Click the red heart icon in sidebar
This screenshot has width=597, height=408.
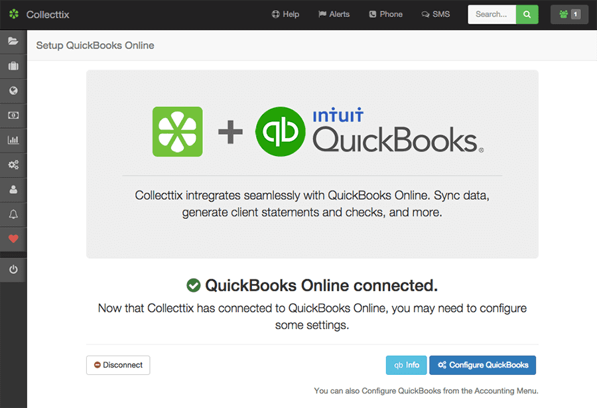13,239
